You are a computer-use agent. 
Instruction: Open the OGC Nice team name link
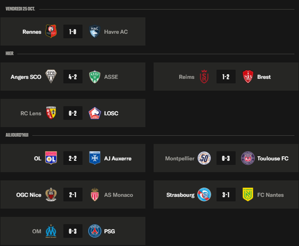pos(29,195)
